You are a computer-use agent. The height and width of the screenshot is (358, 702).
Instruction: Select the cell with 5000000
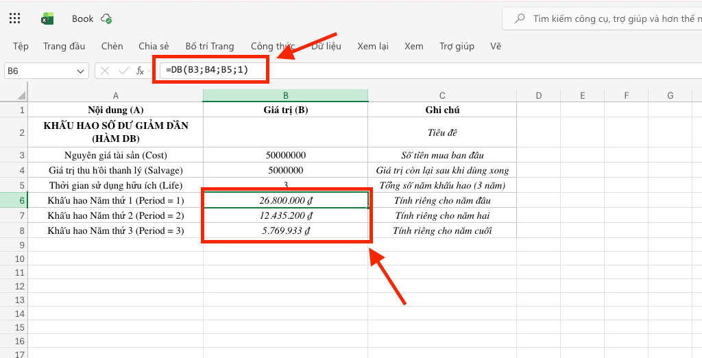[286, 170]
